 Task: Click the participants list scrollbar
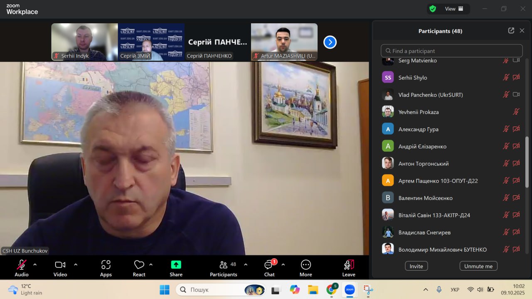pos(527,162)
